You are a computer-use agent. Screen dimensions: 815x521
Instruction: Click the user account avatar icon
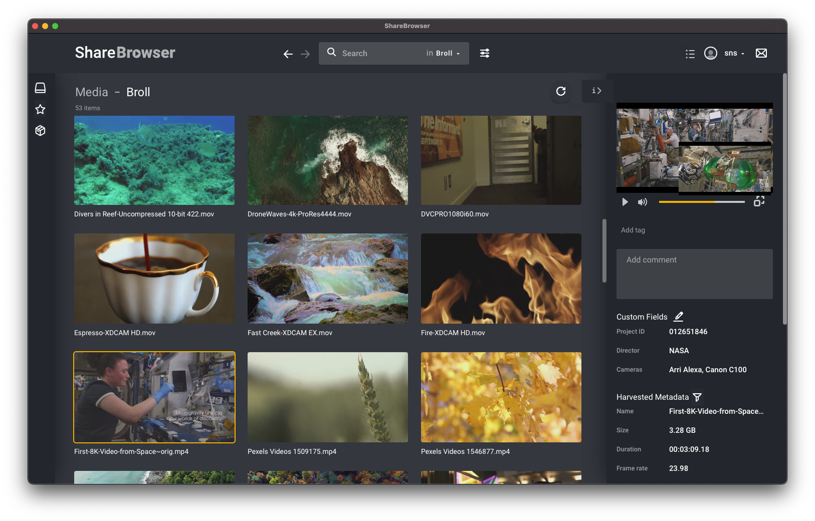pos(710,53)
